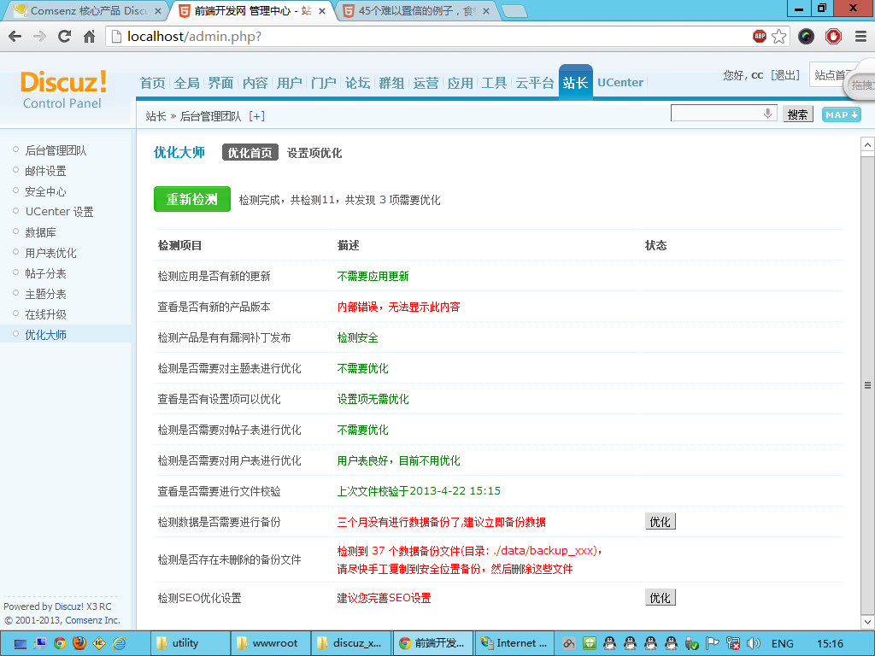
Task: Open the Chrome hamburger menu
Action: (x=860, y=37)
